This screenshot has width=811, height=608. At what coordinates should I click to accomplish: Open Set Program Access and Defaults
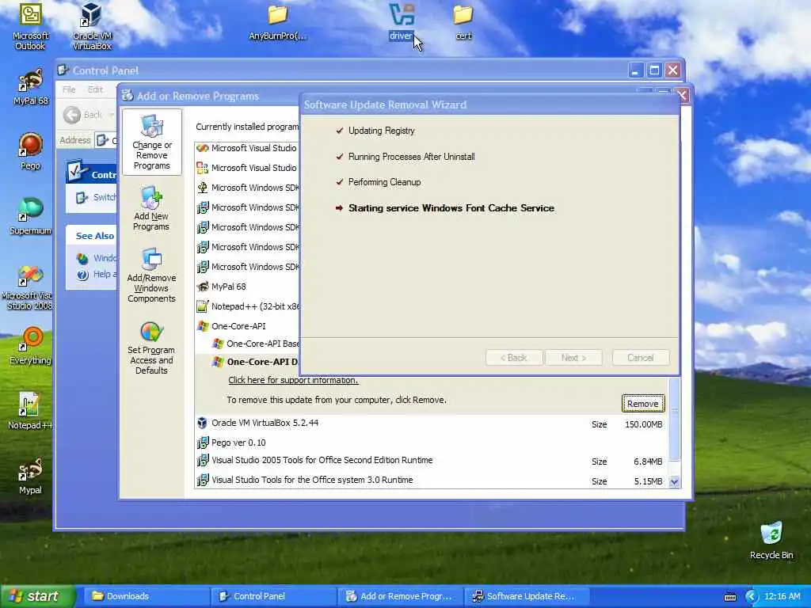tap(151, 347)
